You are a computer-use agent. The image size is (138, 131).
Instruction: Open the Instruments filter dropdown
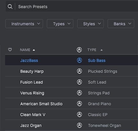click(24, 24)
